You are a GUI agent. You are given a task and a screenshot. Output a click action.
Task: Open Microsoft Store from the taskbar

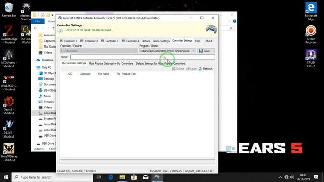click(134, 177)
